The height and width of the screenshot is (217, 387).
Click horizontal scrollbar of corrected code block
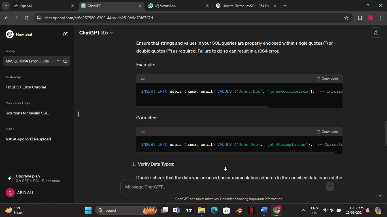(235, 153)
